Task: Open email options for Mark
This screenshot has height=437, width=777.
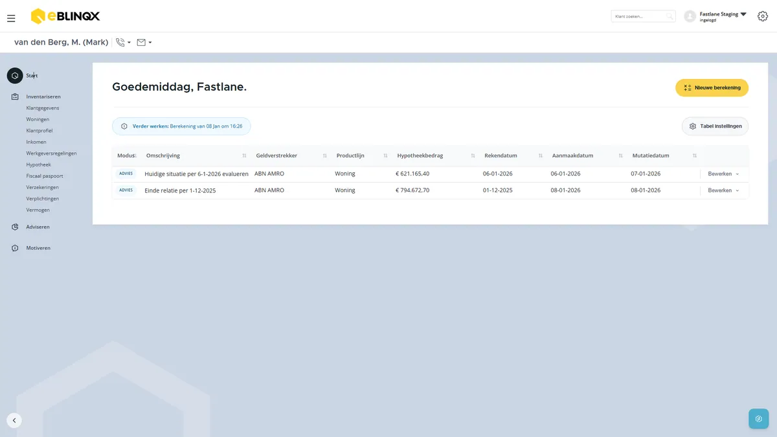Action: [x=144, y=43]
